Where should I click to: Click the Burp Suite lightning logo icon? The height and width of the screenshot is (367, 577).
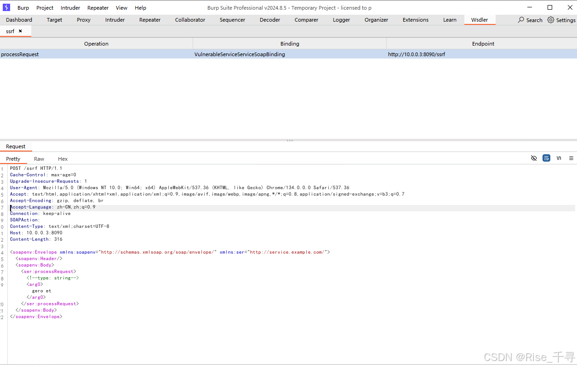[x=6, y=7]
